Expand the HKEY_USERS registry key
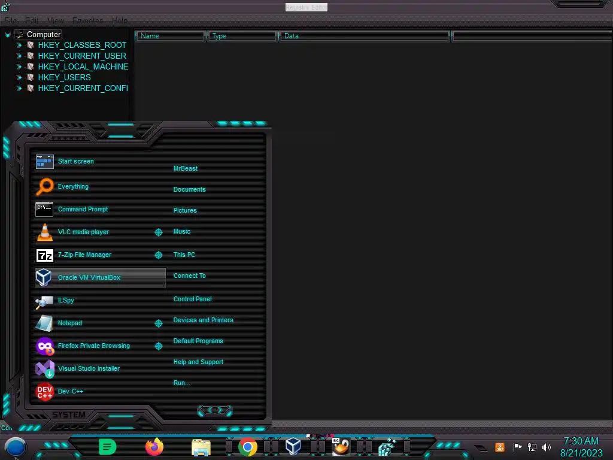Screen dimensions: 613x460 coord(19,77)
